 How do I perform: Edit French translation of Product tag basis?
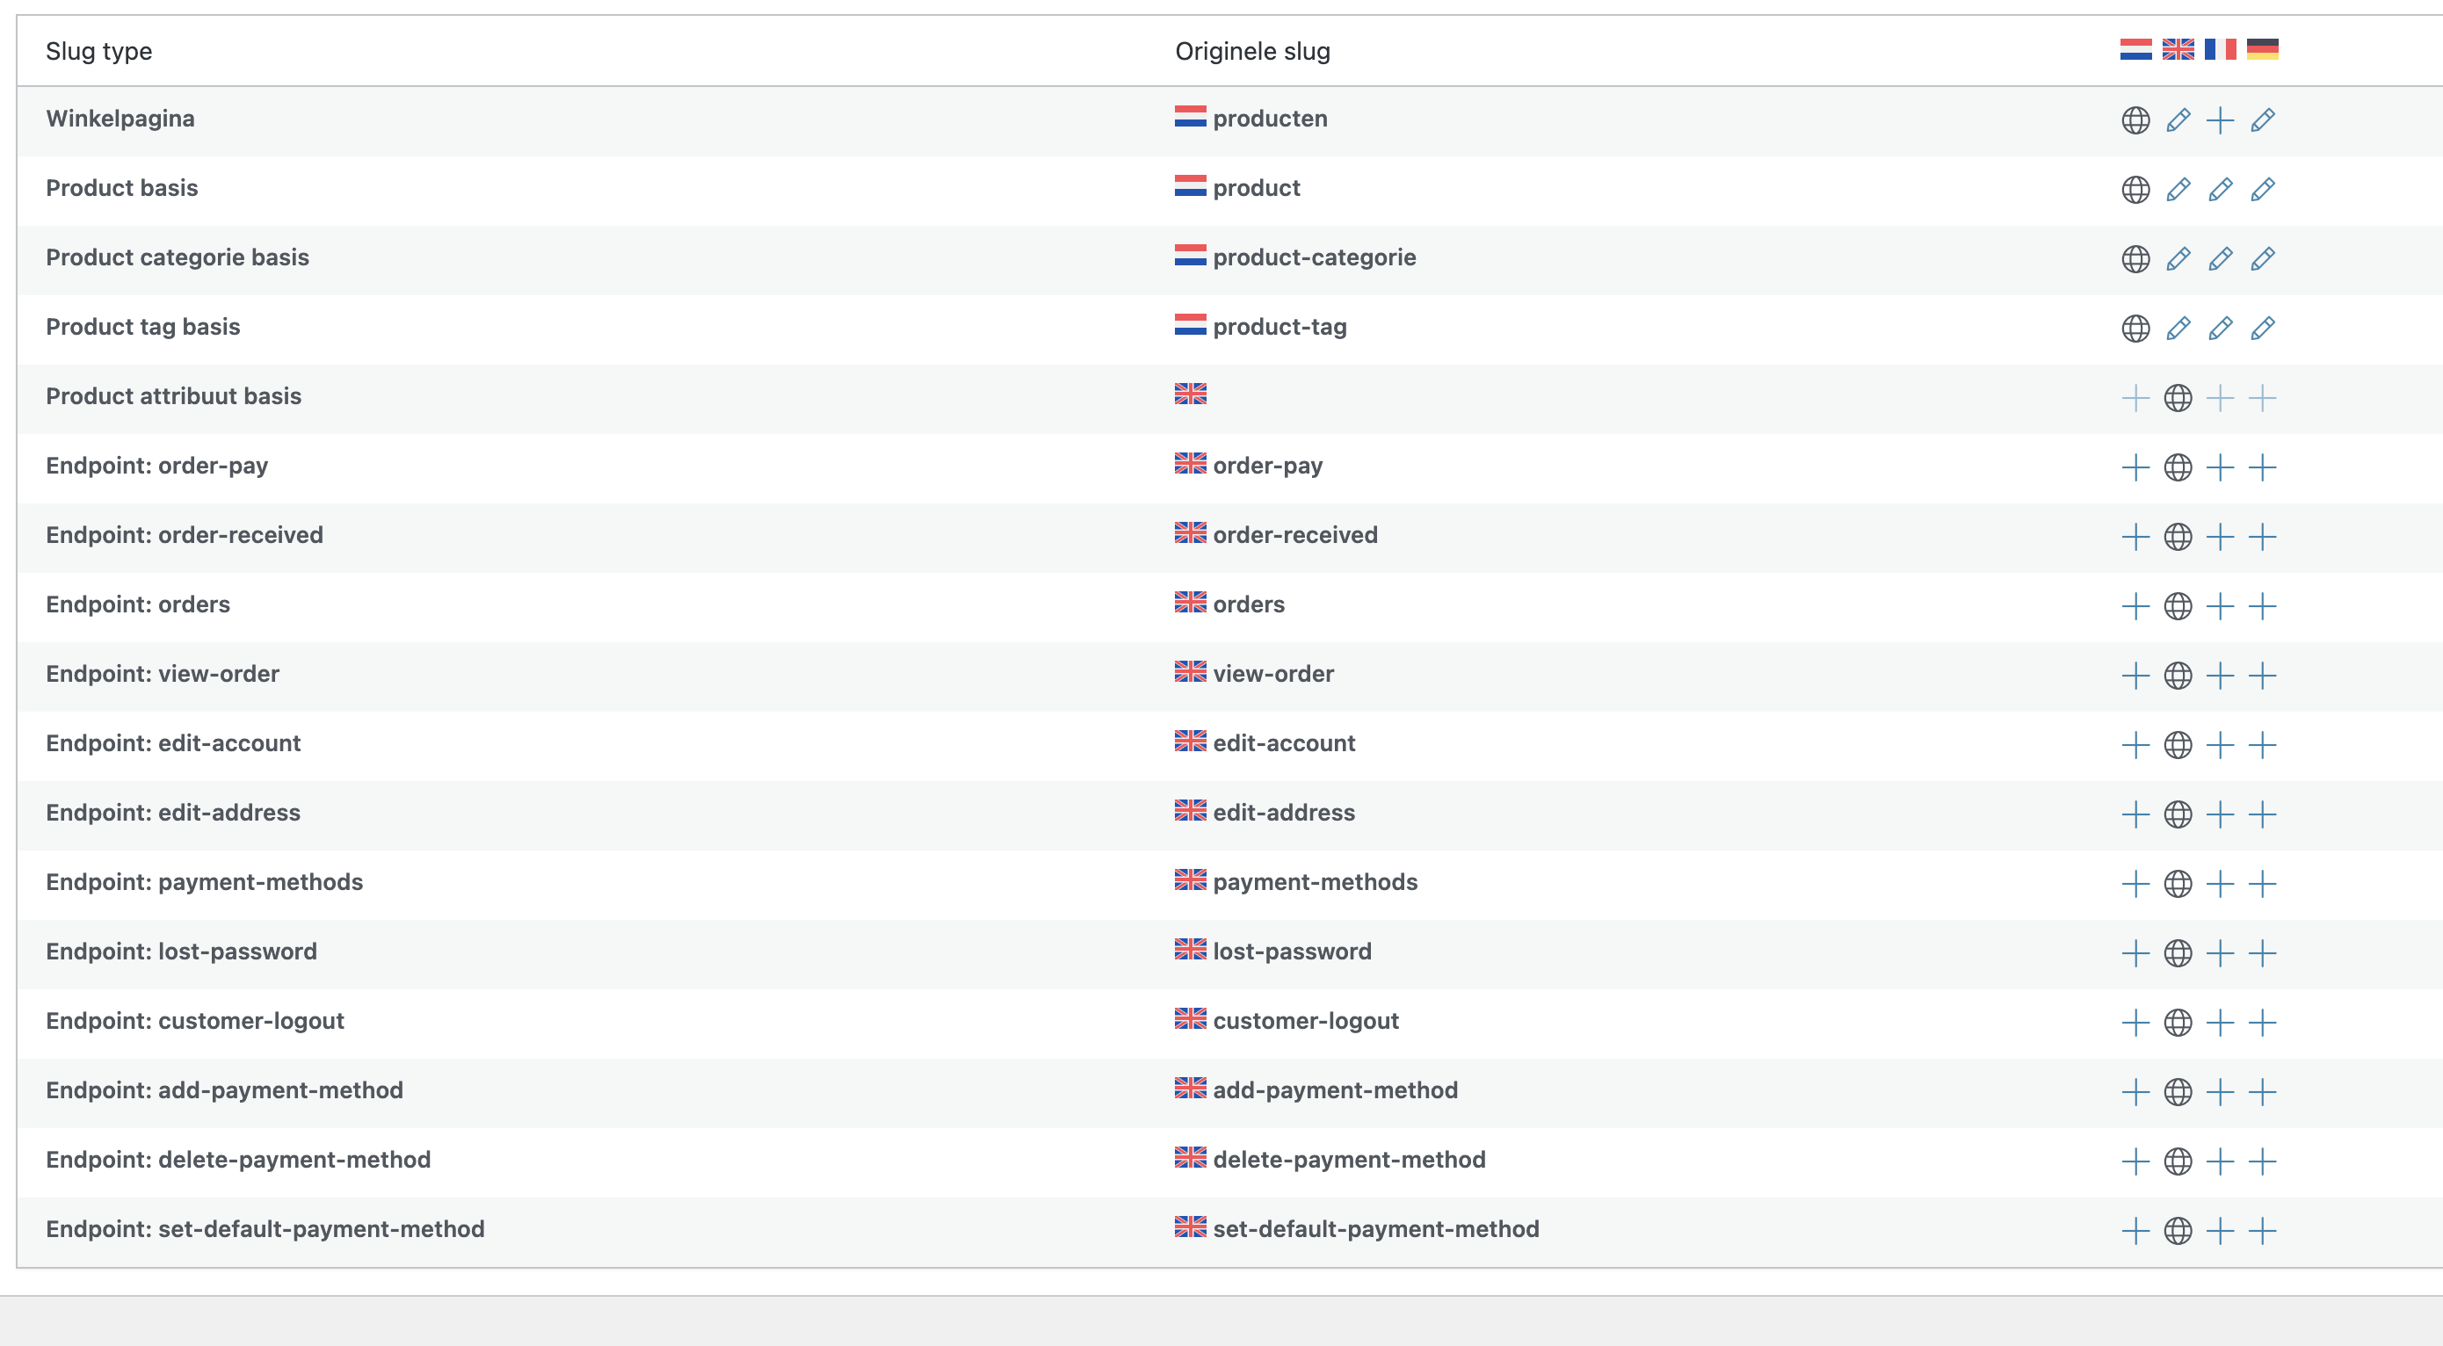click(2220, 328)
